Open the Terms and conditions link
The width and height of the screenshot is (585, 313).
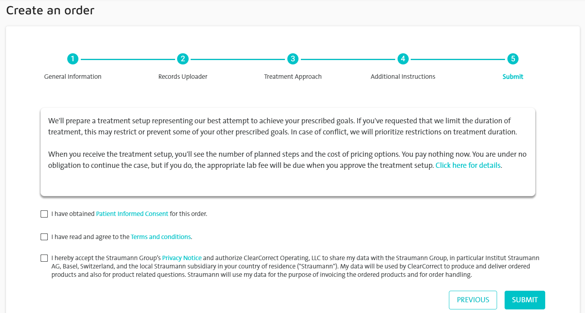click(161, 237)
